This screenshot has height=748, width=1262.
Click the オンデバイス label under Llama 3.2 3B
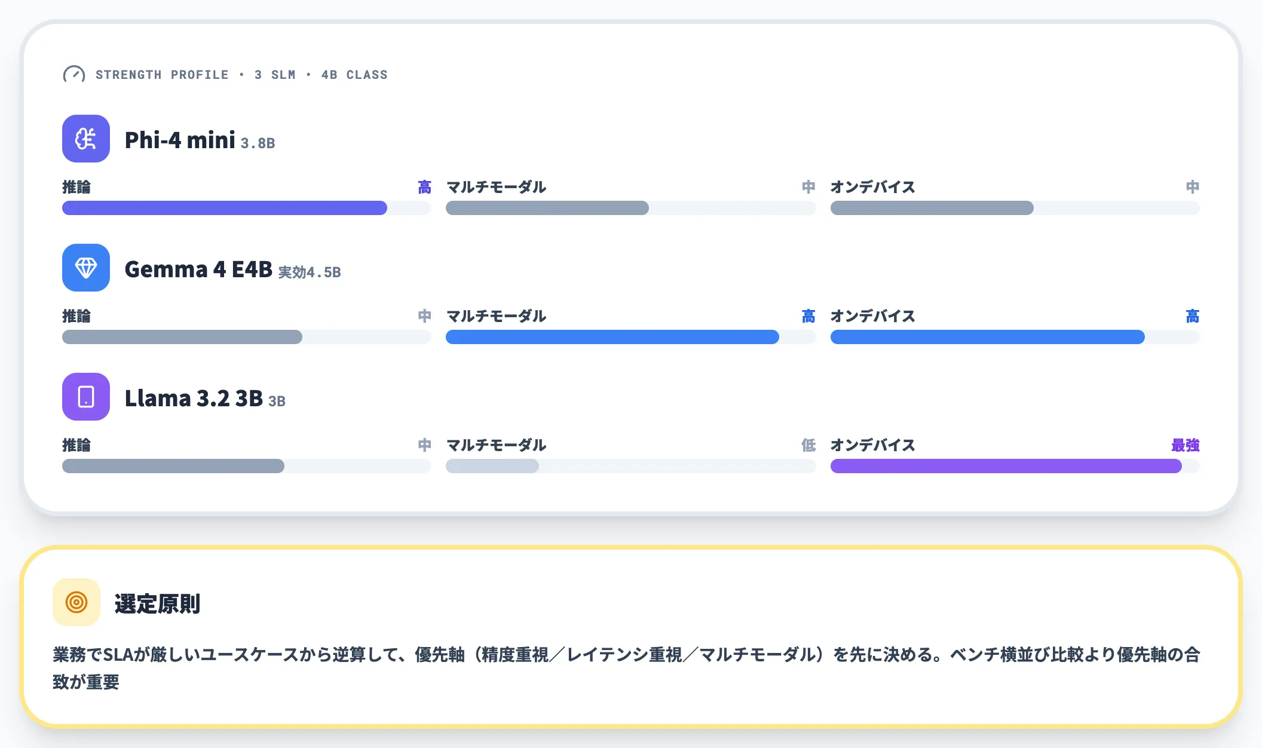[x=872, y=445]
